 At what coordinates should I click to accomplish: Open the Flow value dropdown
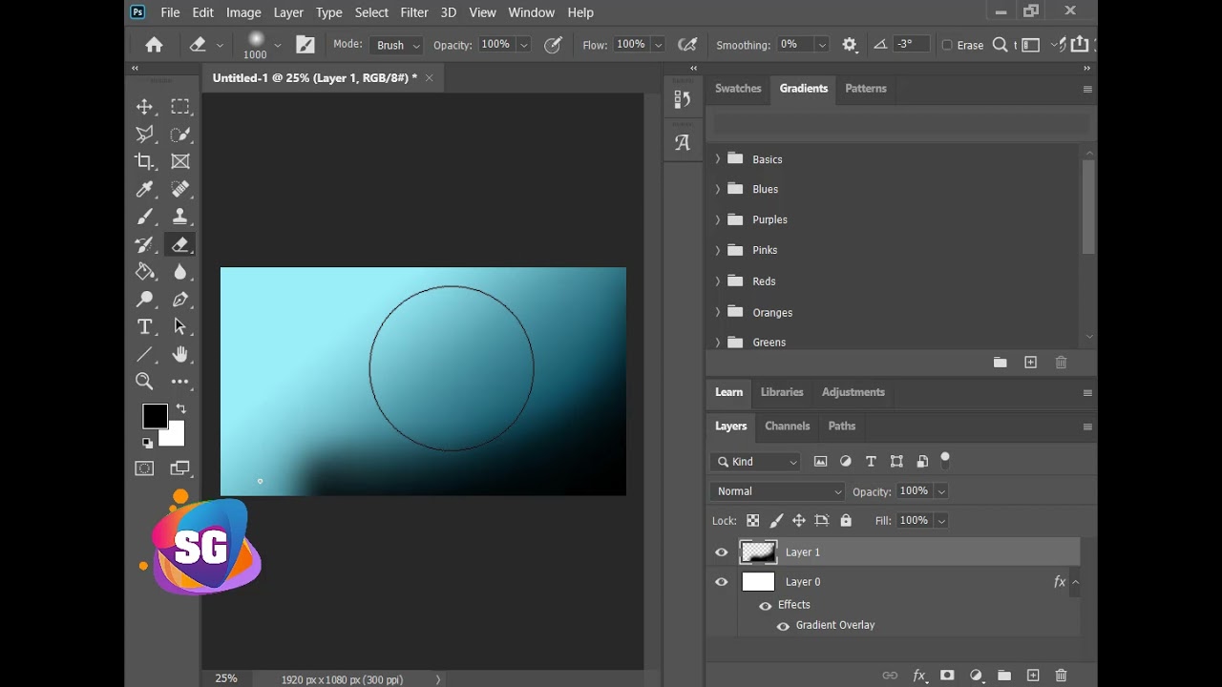point(658,45)
